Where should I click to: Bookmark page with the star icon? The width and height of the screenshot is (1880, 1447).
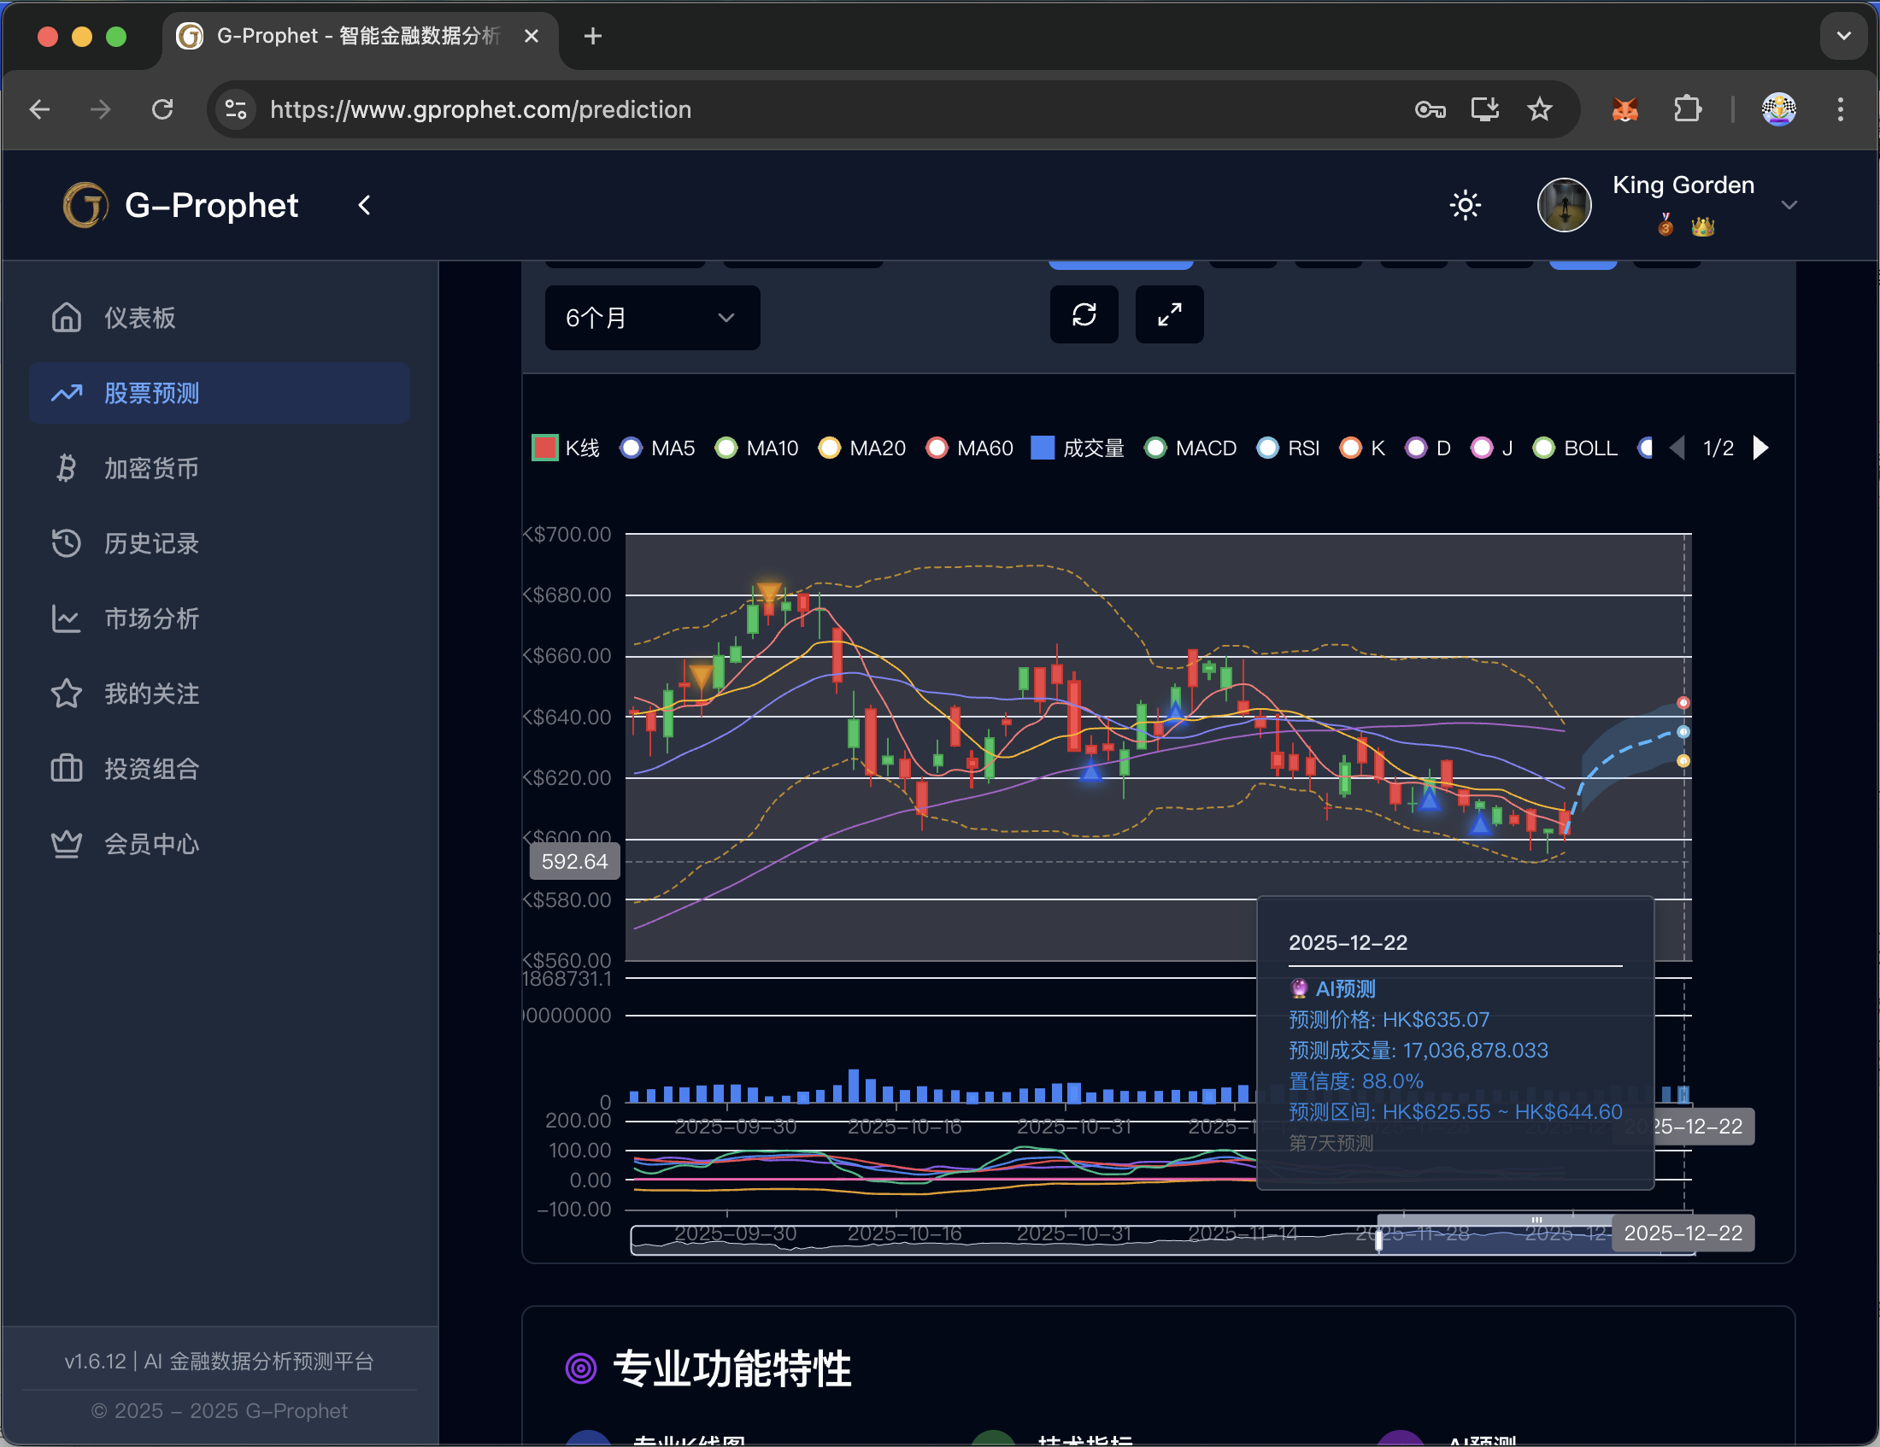point(1540,109)
